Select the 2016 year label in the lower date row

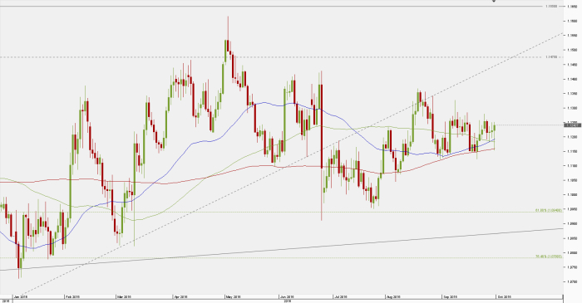(x=287, y=301)
